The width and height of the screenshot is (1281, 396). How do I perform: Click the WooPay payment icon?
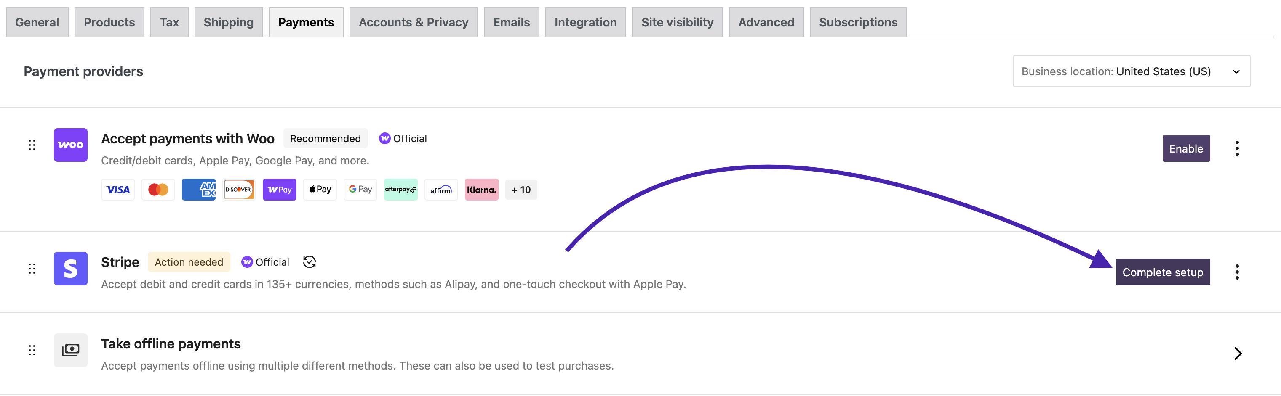point(279,189)
